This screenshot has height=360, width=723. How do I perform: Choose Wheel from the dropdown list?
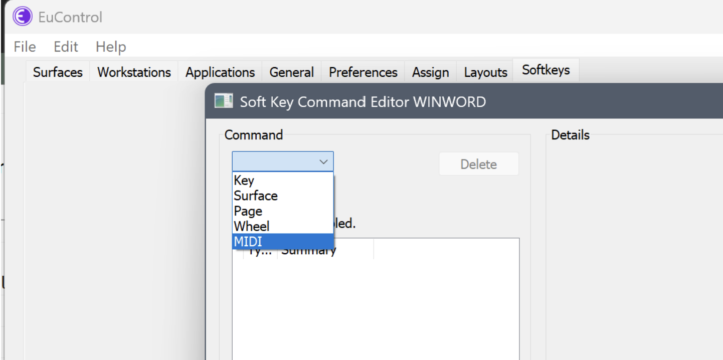tap(252, 226)
